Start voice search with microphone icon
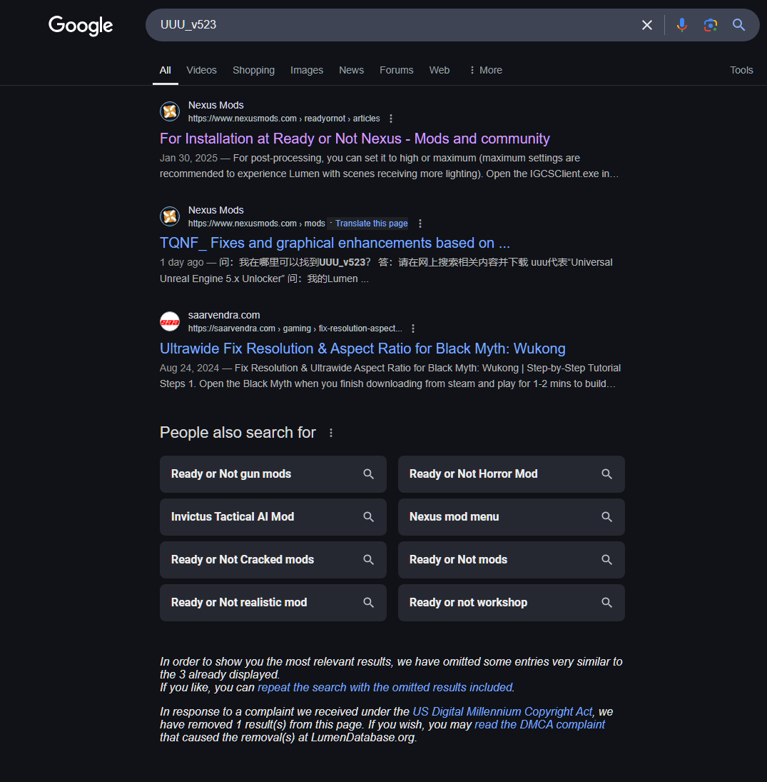The width and height of the screenshot is (767, 782). click(682, 25)
